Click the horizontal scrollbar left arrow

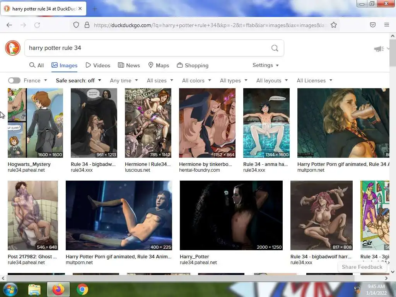[3, 278]
